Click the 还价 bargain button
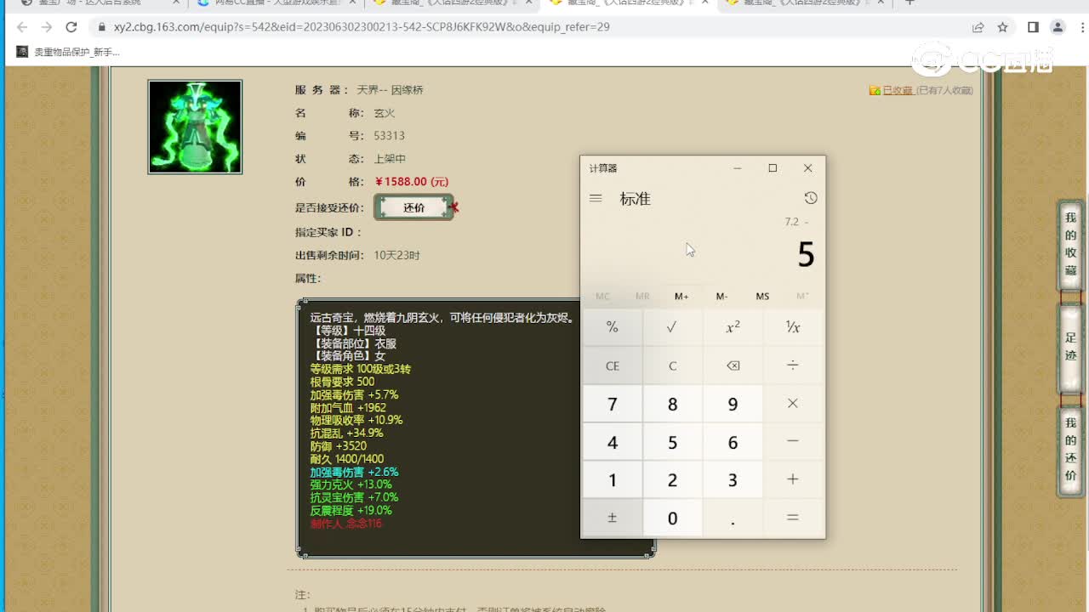The height and width of the screenshot is (612, 1089). coord(413,207)
